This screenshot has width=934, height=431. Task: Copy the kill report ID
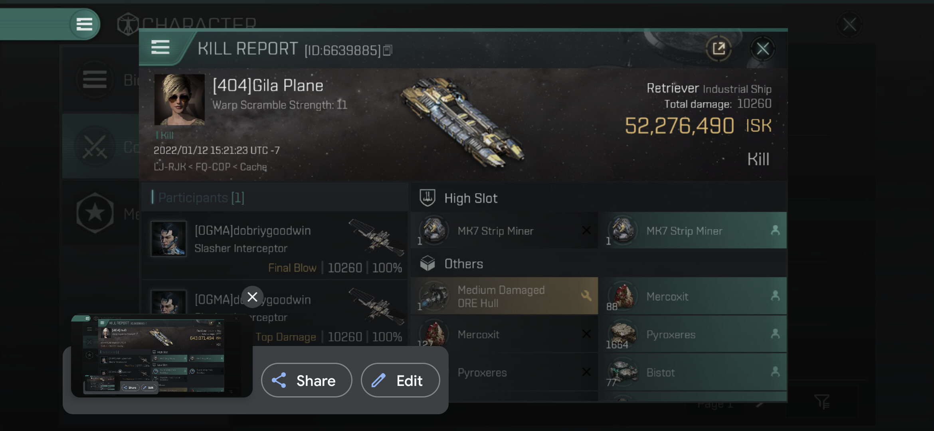click(x=388, y=51)
